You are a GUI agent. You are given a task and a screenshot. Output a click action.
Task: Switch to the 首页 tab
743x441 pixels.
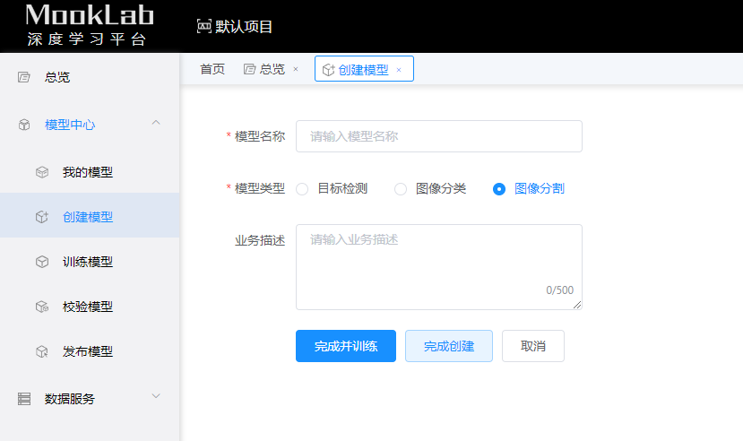(212, 69)
